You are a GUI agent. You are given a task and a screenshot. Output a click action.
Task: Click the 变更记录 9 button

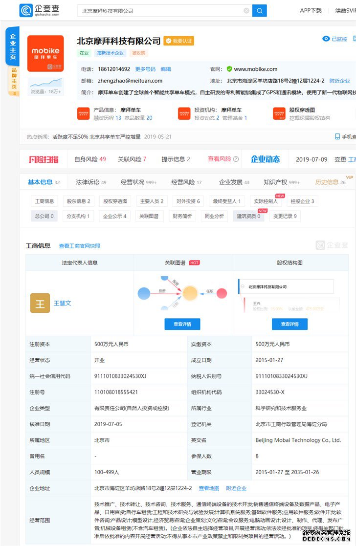pos(285,216)
